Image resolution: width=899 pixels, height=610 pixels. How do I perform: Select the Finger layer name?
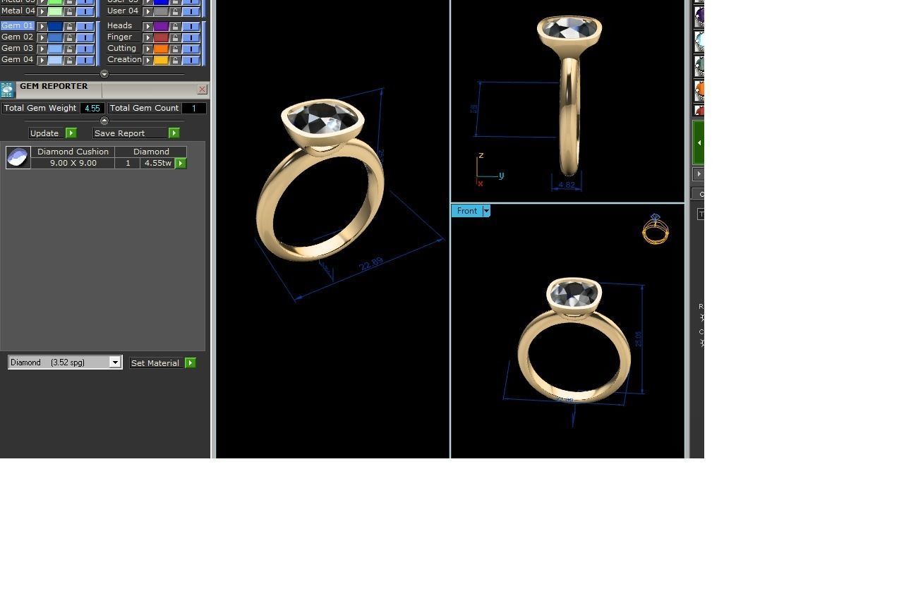click(120, 37)
